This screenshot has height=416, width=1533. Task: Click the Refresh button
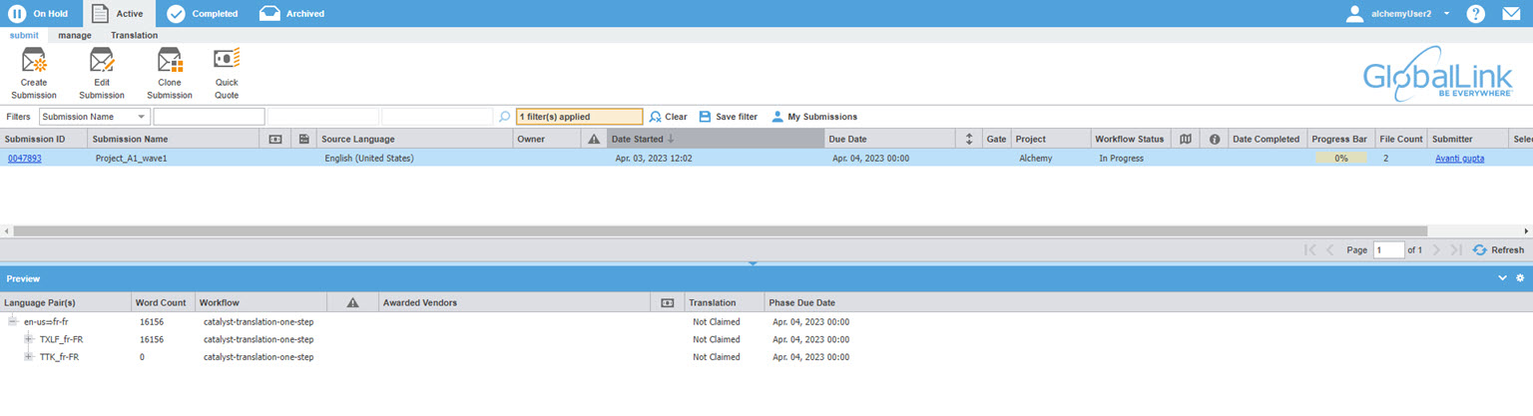[1498, 250]
